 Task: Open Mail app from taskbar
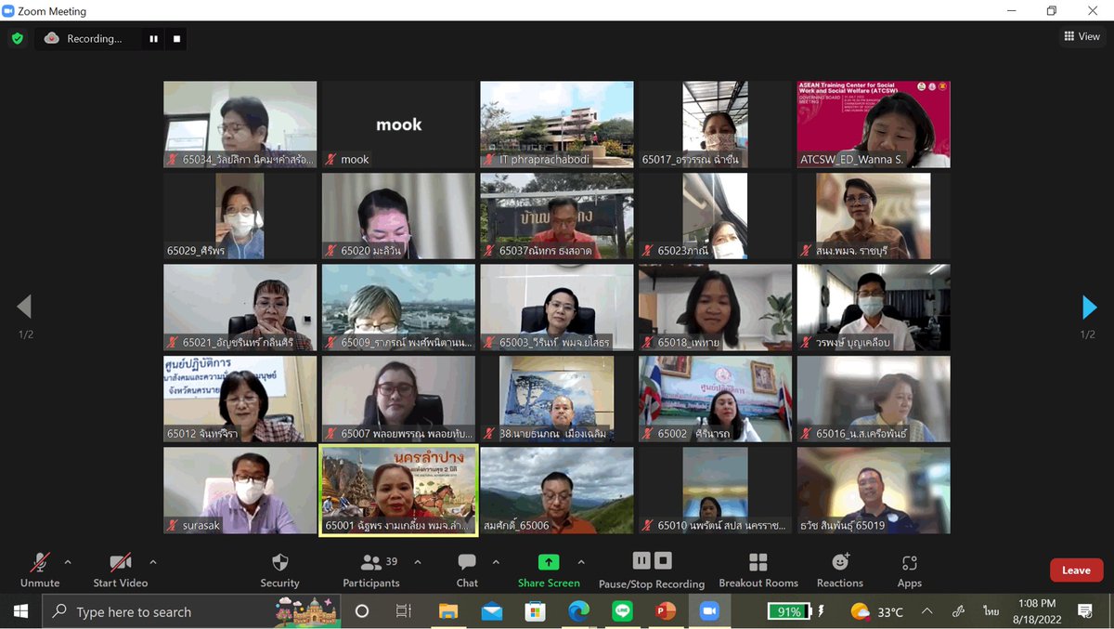point(491,611)
